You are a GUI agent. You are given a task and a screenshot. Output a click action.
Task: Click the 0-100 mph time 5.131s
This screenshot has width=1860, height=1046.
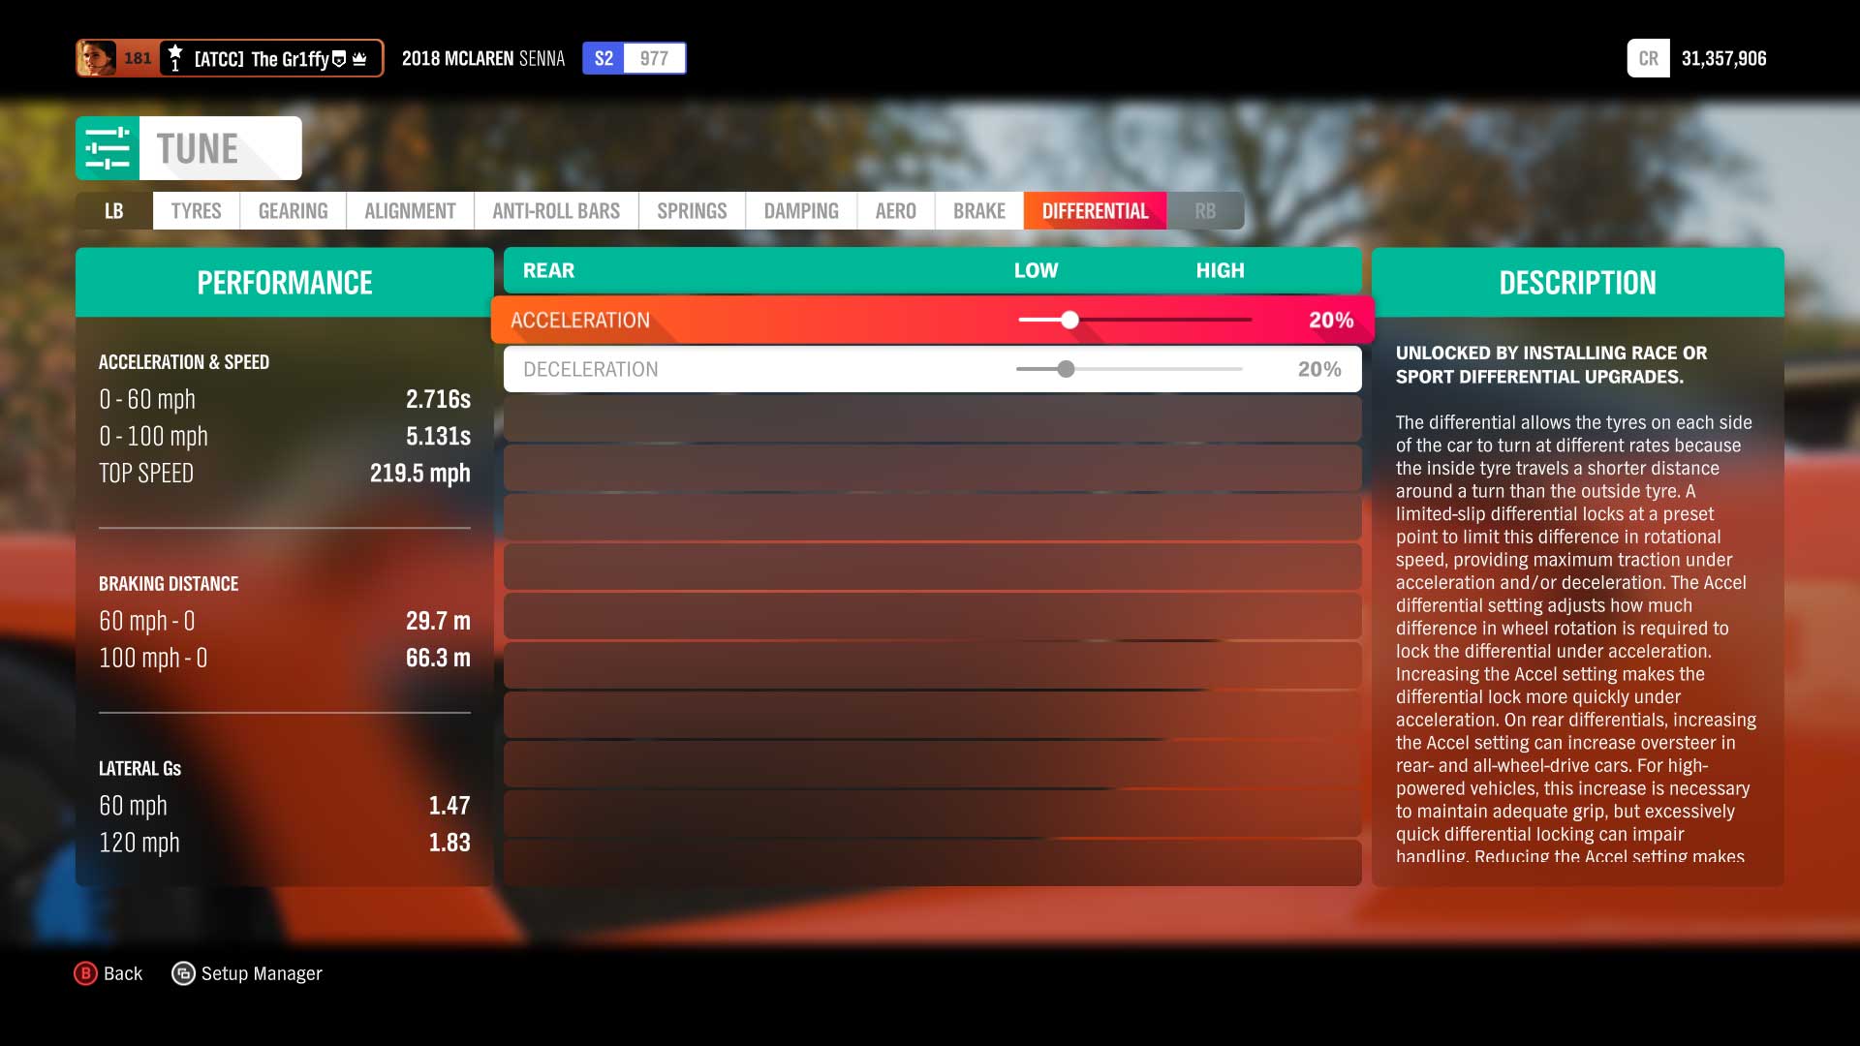pos(438,436)
